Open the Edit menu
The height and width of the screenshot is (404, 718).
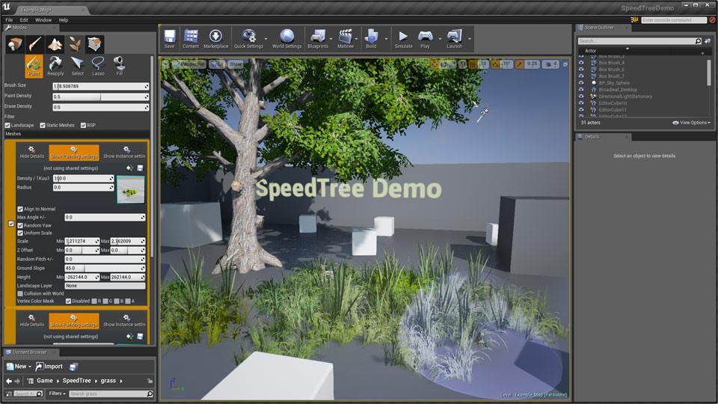[24, 20]
